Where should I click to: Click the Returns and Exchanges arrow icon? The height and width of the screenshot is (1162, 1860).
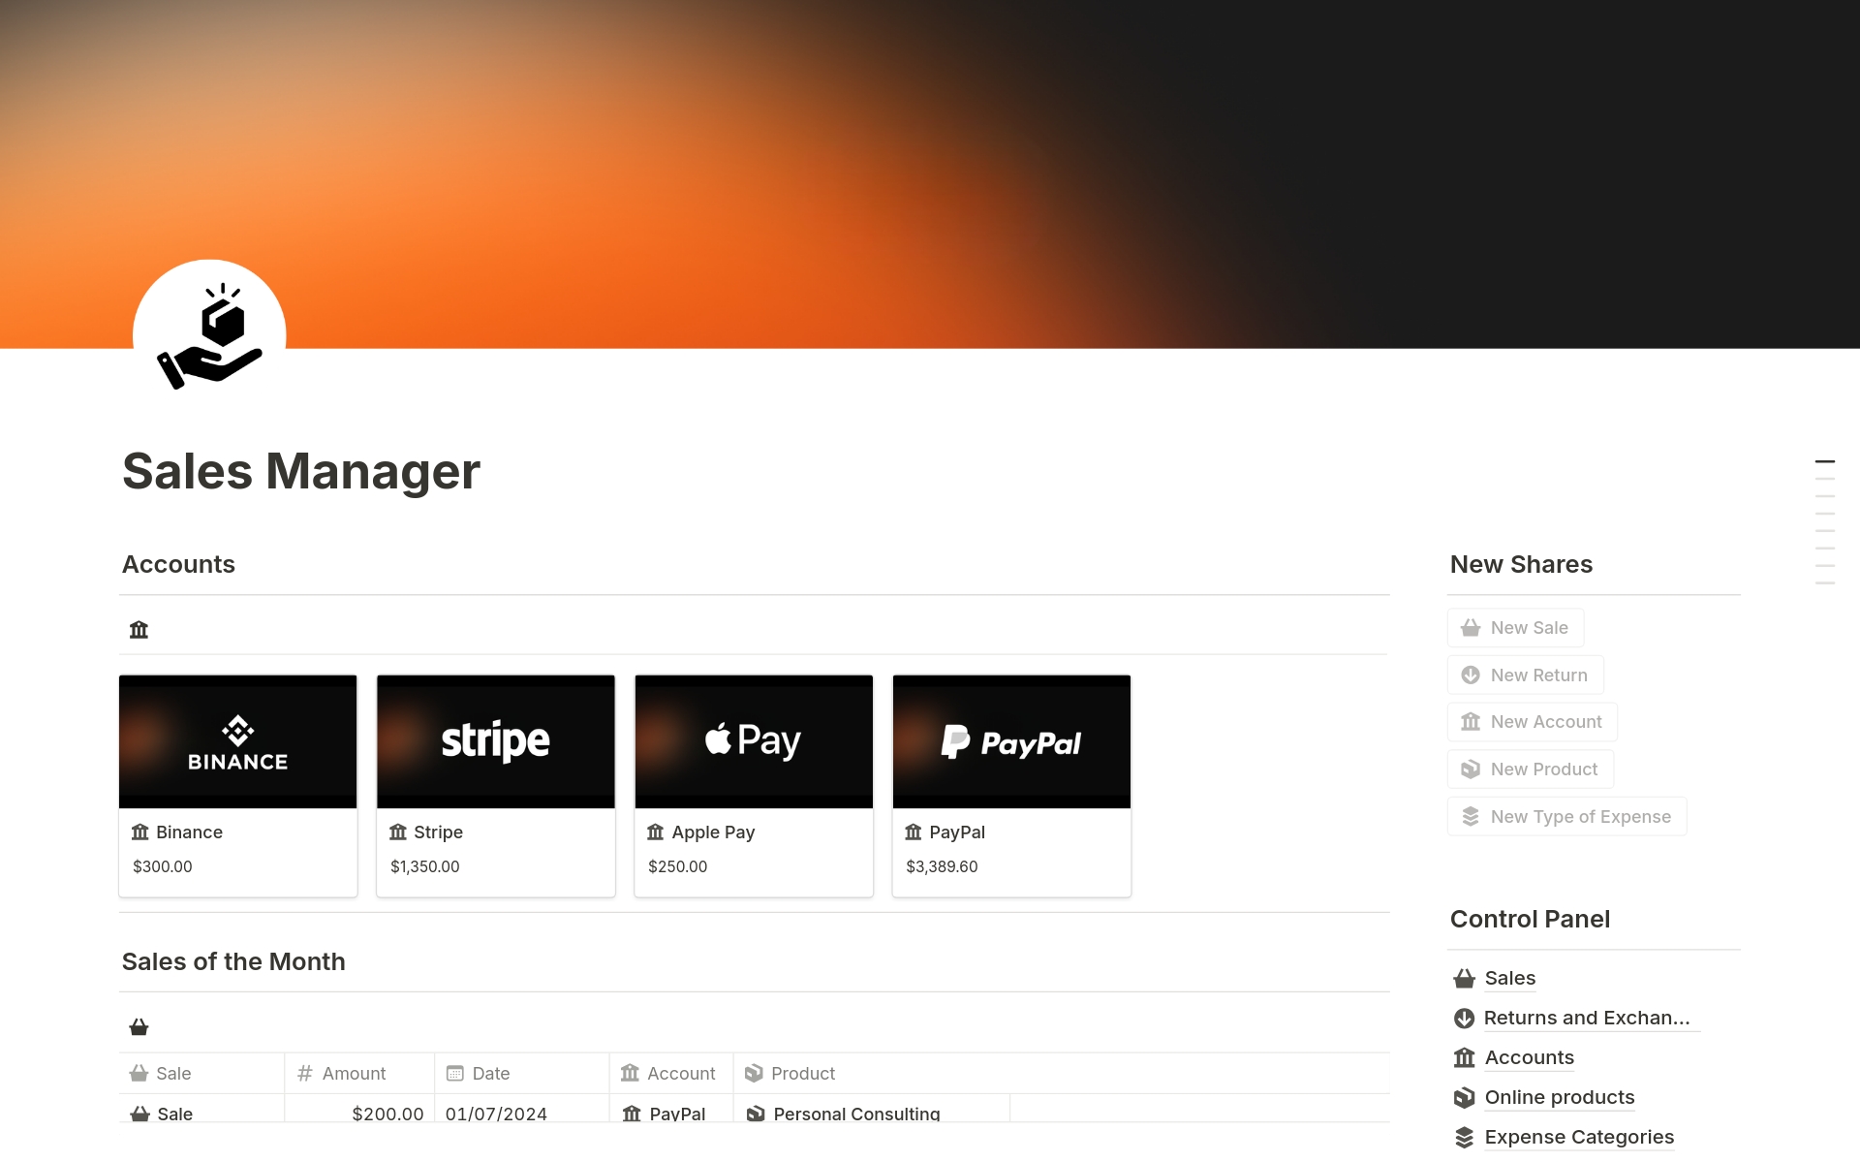(1464, 1019)
